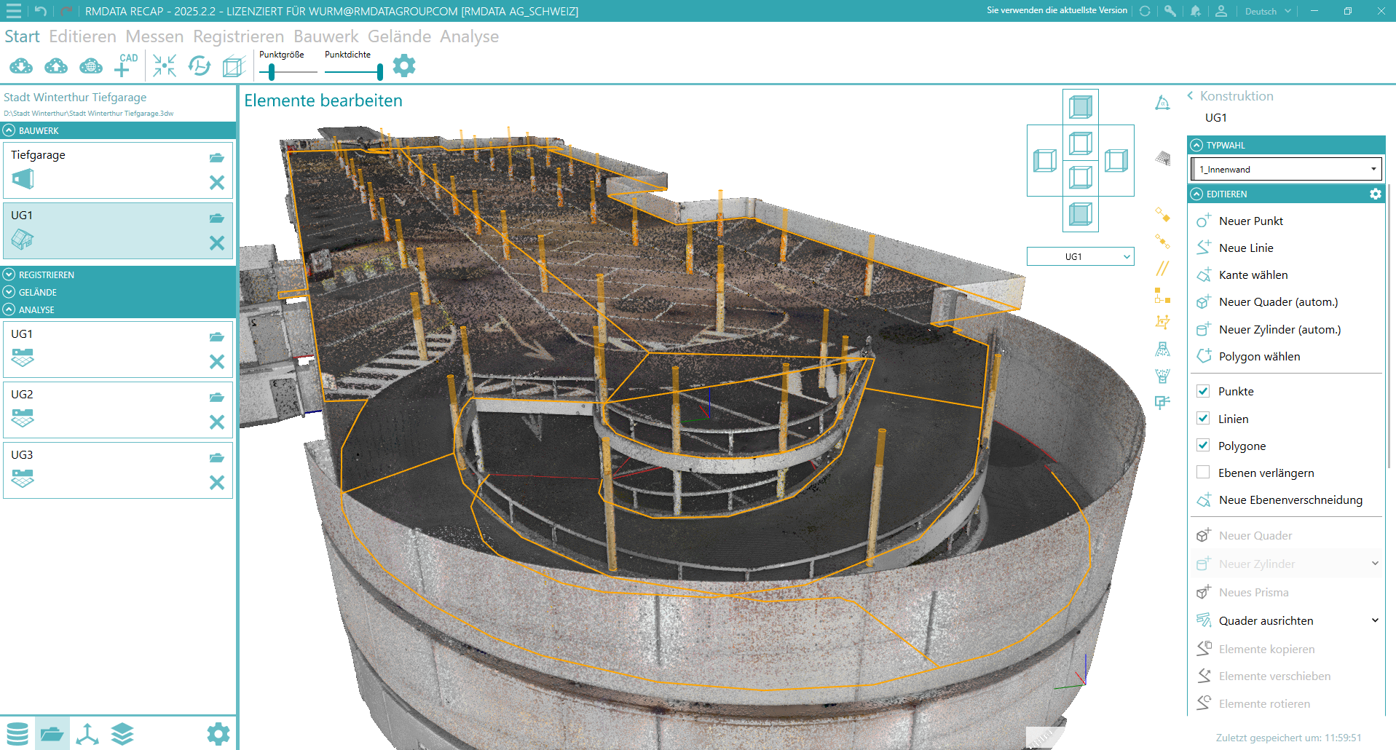Open the 1_Innenwand type dropdown
The width and height of the screenshot is (1396, 750).
click(1286, 169)
